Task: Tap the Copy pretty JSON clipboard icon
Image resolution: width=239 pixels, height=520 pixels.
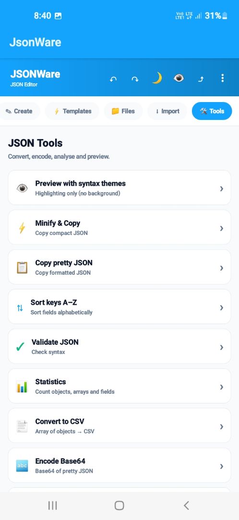Action: pyautogui.click(x=22, y=268)
